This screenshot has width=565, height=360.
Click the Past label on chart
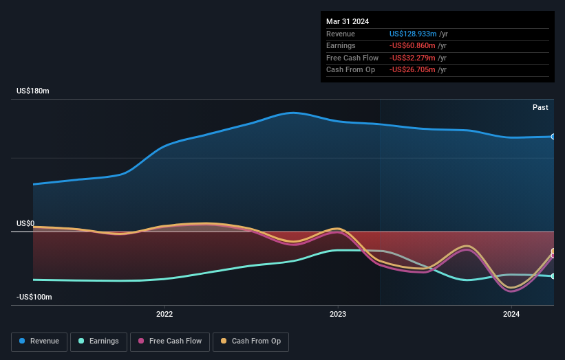540,107
